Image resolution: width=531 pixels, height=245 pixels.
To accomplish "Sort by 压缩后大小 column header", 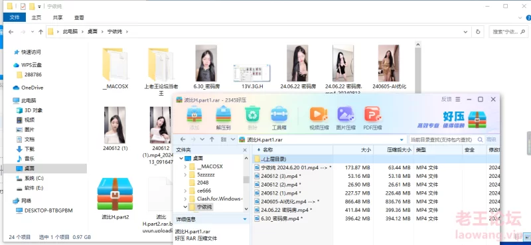I will (x=393, y=149).
